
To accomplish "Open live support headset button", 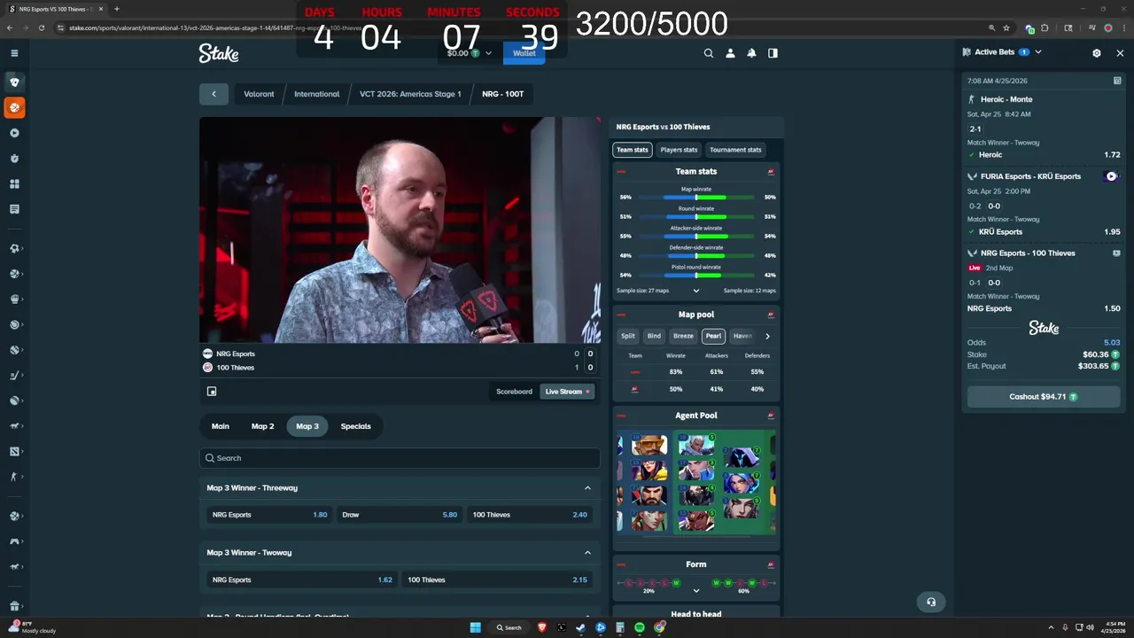I will [x=931, y=602].
